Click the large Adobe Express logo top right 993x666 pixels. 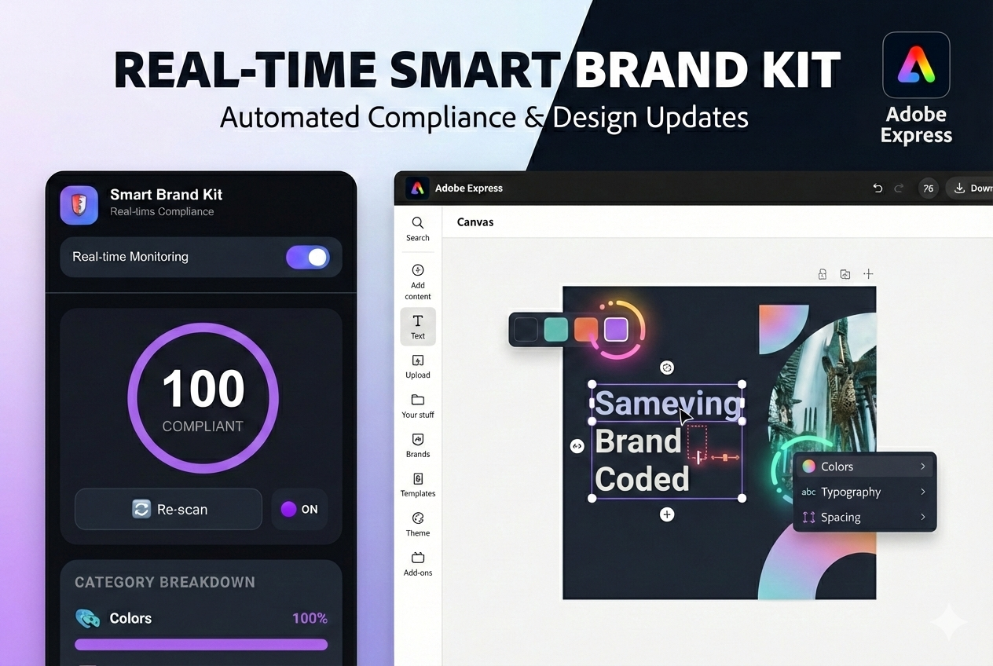click(x=916, y=64)
